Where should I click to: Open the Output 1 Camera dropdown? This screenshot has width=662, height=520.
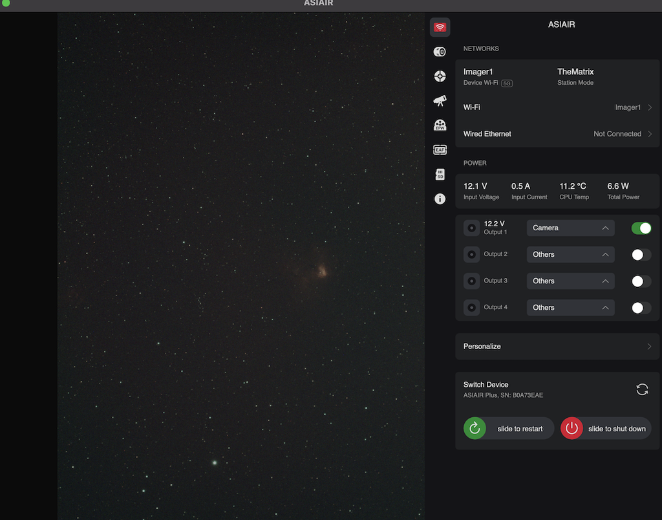point(570,228)
